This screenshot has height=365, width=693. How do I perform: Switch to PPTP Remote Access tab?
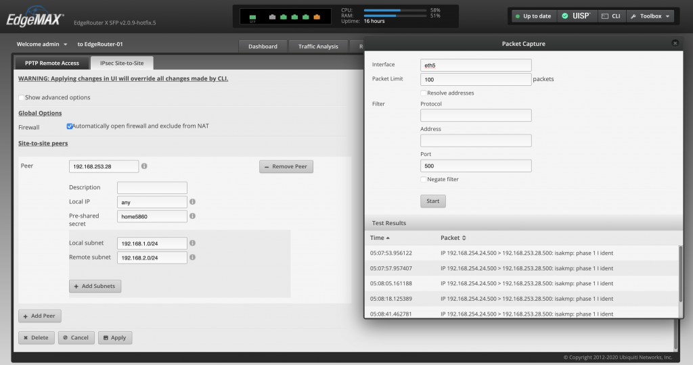pyautogui.click(x=51, y=63)
